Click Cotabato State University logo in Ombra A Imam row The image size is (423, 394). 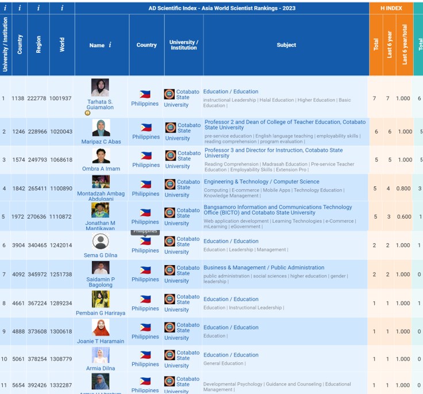click(x=171, y=155)
